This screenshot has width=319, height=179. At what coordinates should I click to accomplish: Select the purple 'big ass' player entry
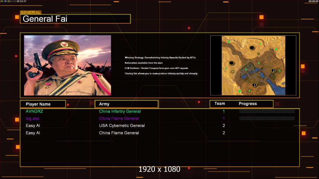point(32,119)
